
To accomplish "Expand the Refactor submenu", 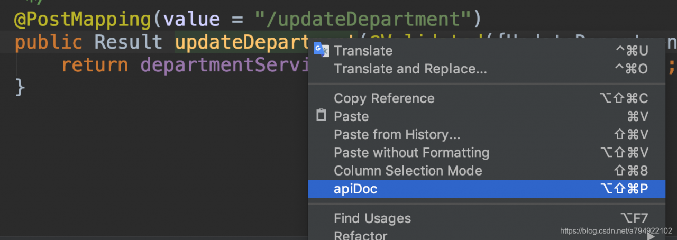I will (x=487, y=234).
